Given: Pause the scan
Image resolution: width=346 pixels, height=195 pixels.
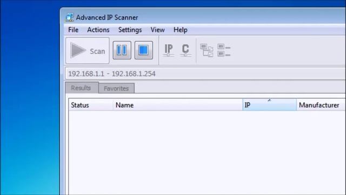Looking at the screenshot, I should 122,50.
